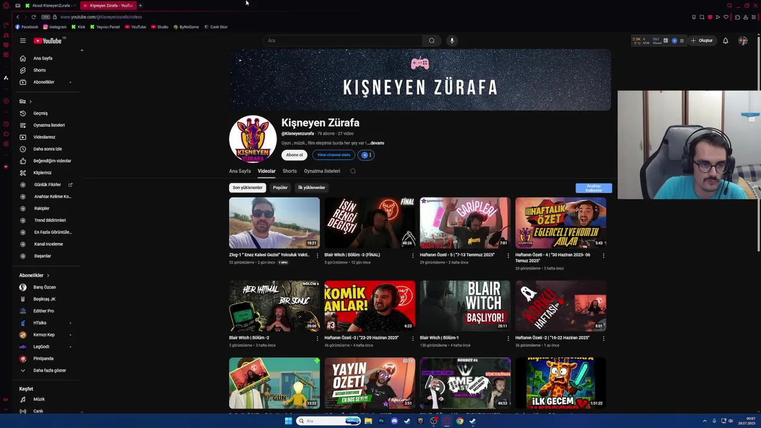Open Kırmızı Kep subscription channel
Image resolution: width=761 pixels, height=428 pixels.
click(x=44, y=335)
